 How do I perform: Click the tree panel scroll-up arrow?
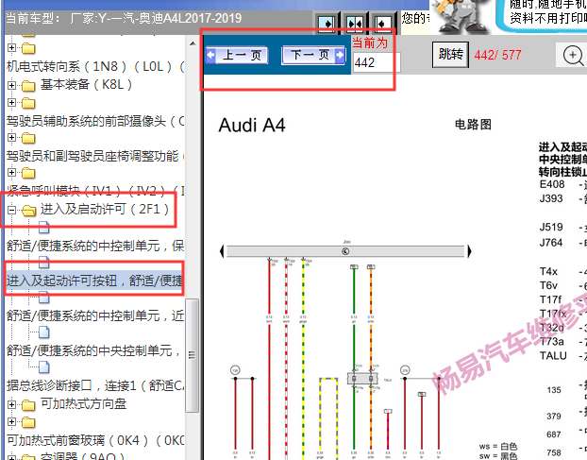click(193, 43)
